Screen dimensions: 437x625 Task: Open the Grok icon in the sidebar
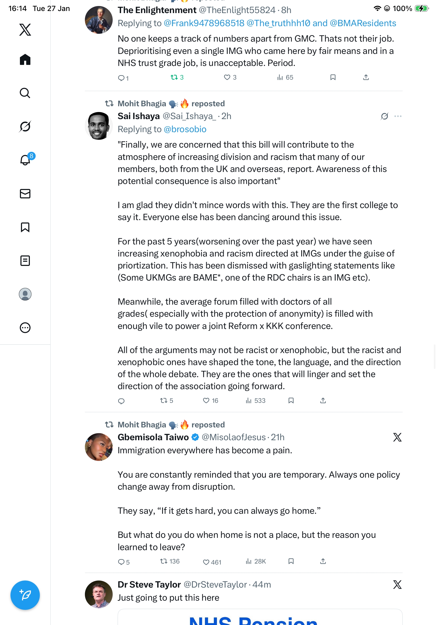pos(25,126)
